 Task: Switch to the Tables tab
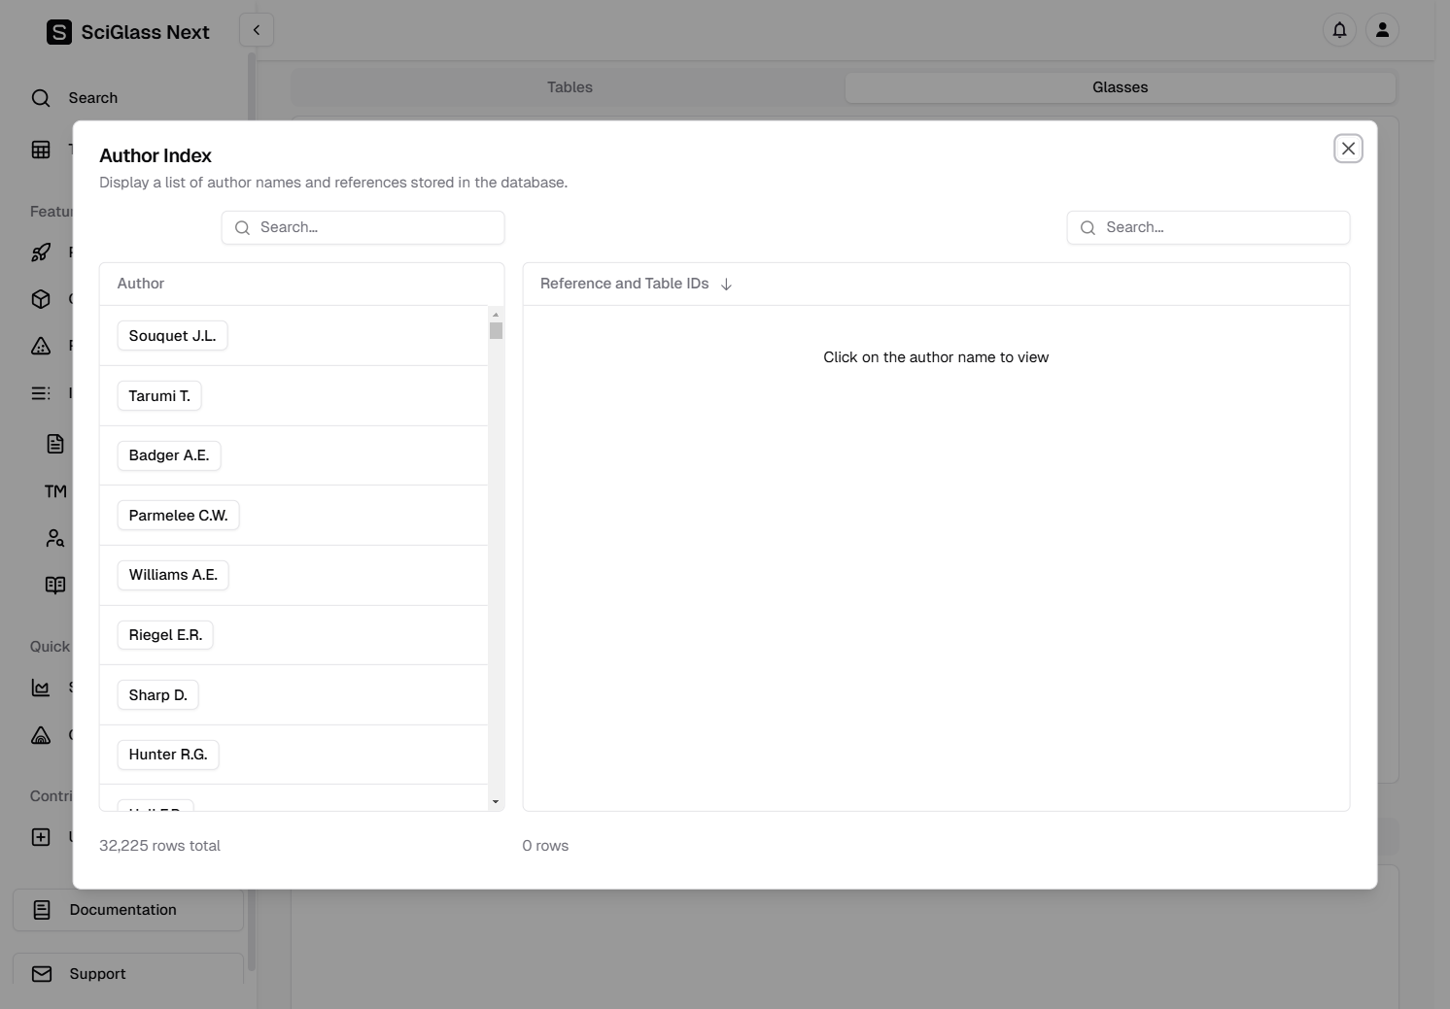pyautogui.click(x=570, y=87)
